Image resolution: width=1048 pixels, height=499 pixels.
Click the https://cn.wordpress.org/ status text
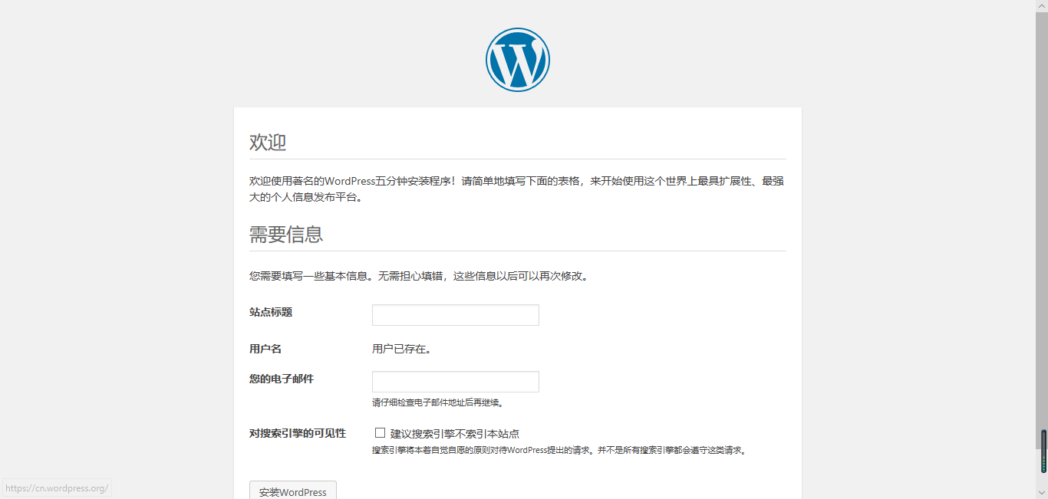point(56,488)
